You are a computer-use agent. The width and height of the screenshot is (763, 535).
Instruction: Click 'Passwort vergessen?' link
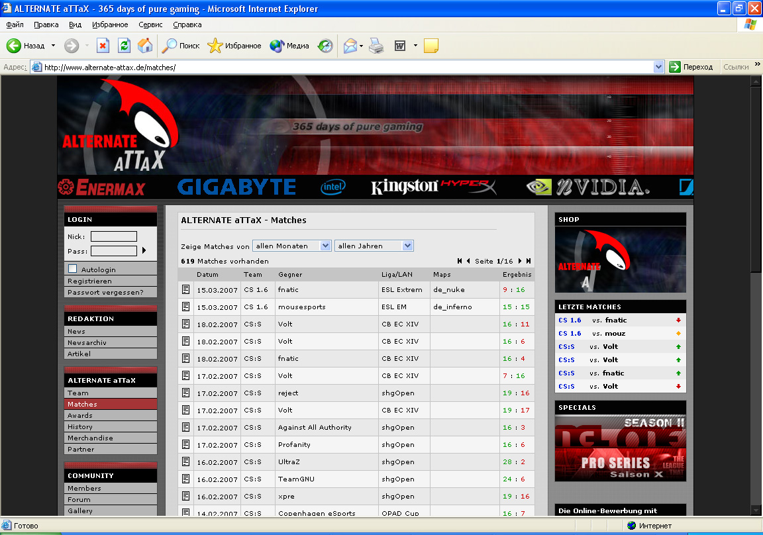click(x=105, y=292)
